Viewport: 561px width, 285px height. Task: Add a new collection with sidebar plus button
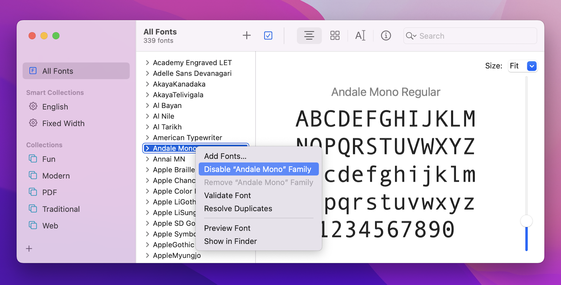click(x=29, y=249)
